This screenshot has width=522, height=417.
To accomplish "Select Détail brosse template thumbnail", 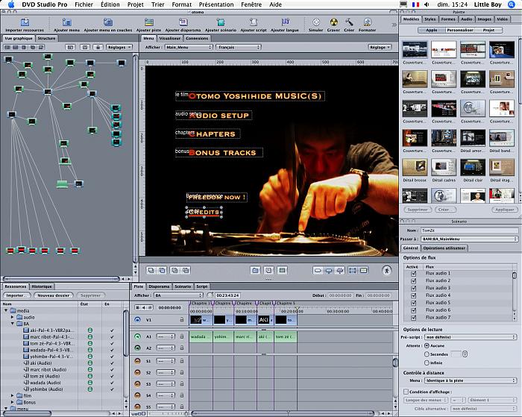I will (x=415, y=168).
